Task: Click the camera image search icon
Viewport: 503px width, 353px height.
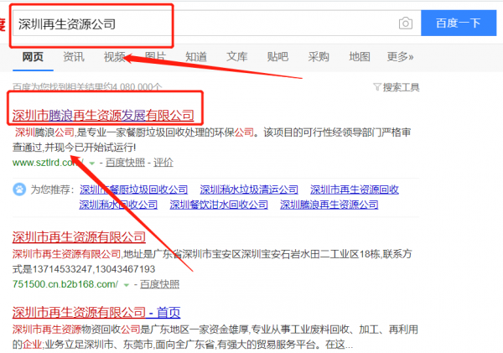Action: coord(406,23)
